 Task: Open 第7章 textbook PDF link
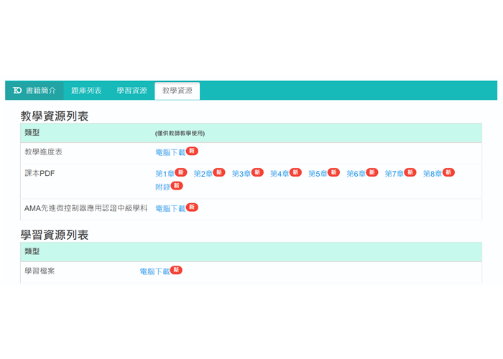(394, 174)
